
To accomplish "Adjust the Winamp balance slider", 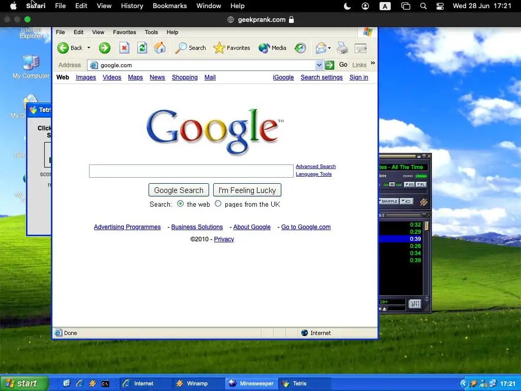I will [392, 184].
